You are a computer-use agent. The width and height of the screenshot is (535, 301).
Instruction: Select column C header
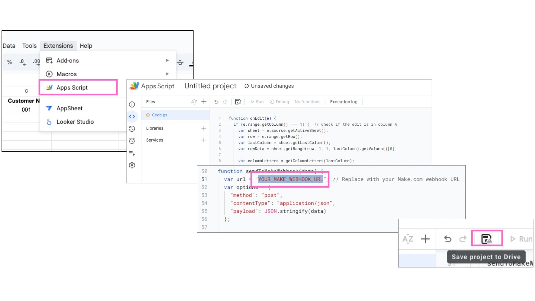[x=26, y=91]
